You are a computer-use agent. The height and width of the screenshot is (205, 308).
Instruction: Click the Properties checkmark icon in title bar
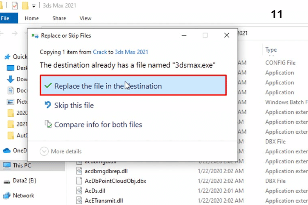click(x=15, y=6)
